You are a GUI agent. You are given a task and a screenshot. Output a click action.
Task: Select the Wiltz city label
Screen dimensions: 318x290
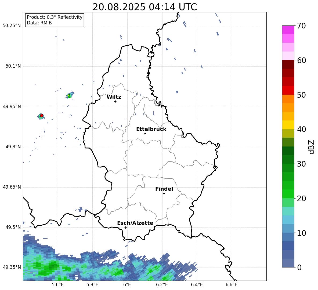click(x=114, y=97)
